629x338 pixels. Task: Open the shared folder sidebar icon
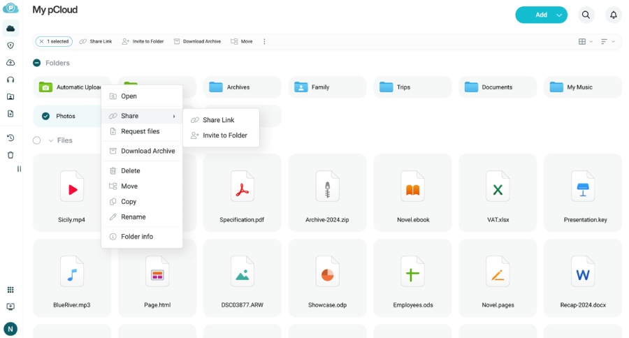(x=10, y=96)
